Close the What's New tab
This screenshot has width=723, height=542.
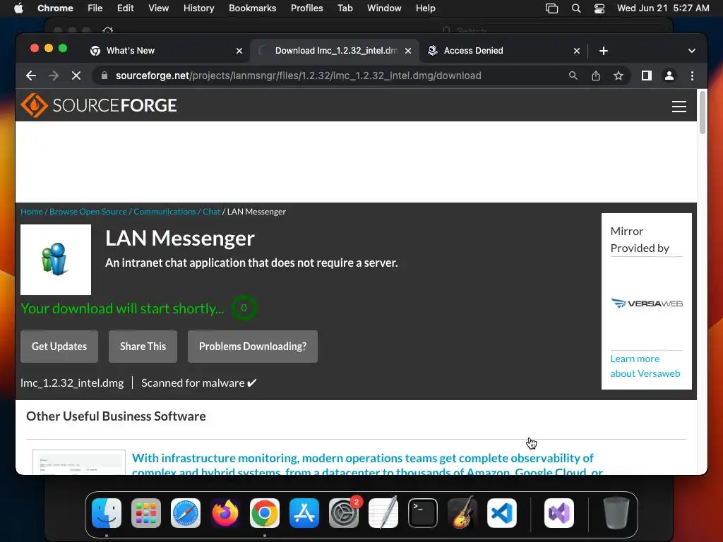click(239, 51)
